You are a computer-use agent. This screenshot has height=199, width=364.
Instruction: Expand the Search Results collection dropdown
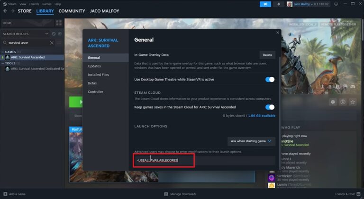[x=46, y=34]
